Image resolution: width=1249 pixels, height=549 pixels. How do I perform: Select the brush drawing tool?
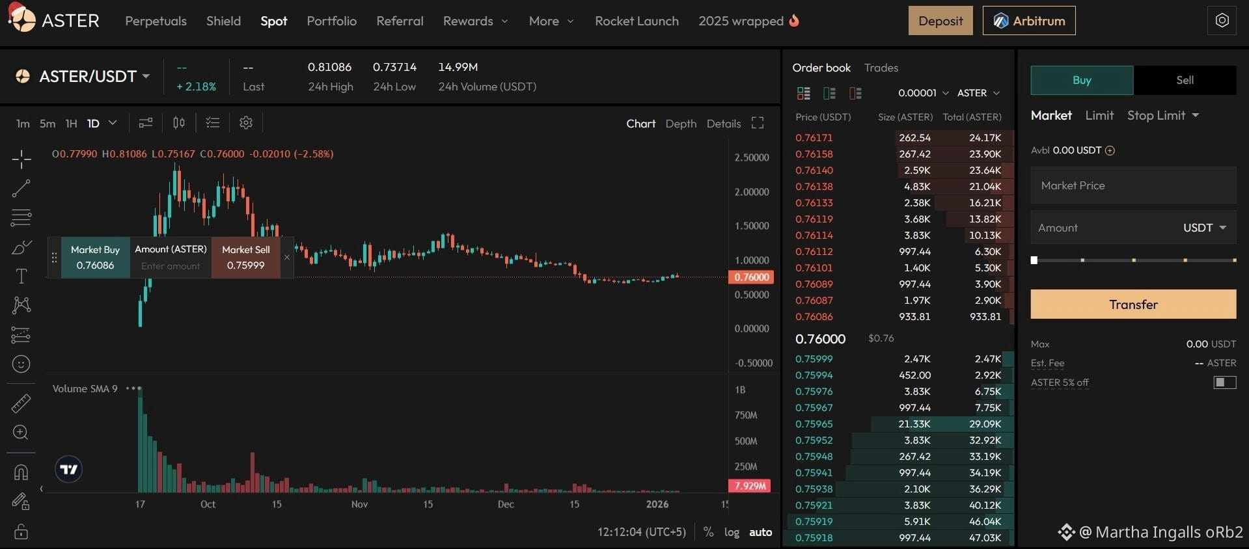(x=21, y=247)
